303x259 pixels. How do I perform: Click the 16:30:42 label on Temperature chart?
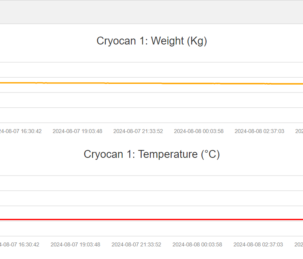click(19, 244)
